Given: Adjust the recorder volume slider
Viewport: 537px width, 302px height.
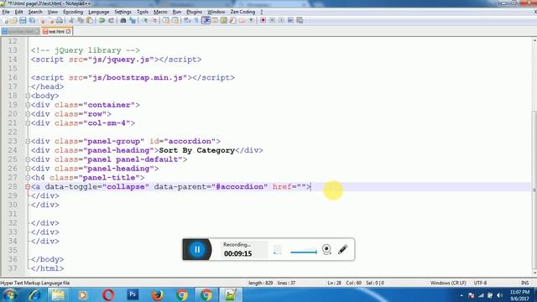Looking at the screenshot, I should (x=304, y=252).
